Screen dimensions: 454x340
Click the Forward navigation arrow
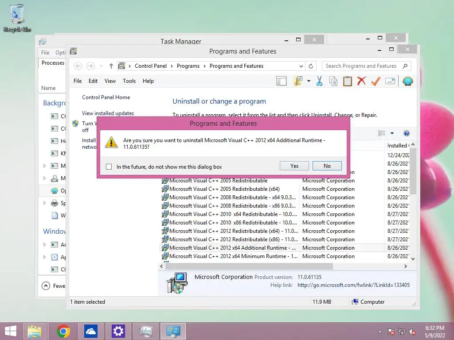[x=90, y=66]
